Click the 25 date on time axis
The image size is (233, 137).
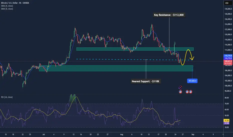coord(30,135)
